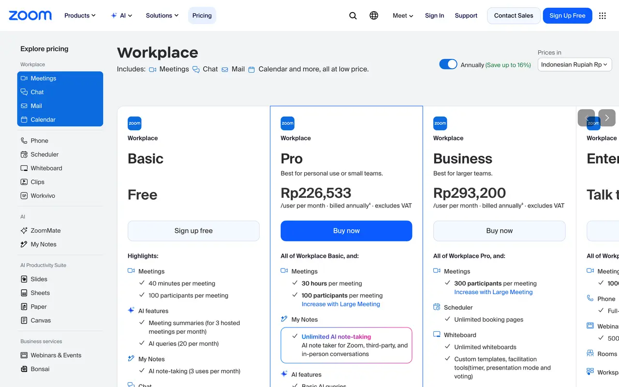Click the Paper icon in sidebar
This screenshot has height=387, width=619.
coord(24,307)
